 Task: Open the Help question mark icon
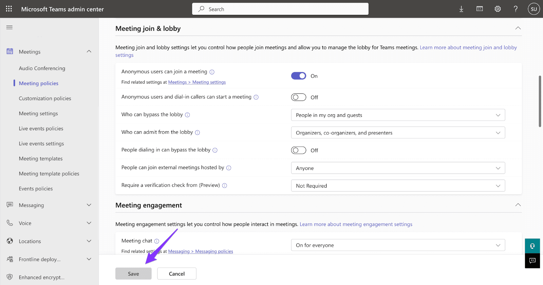tap(516, 9)
